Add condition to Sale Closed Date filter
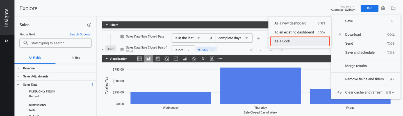The image size is (403, 116). point(258,38)
